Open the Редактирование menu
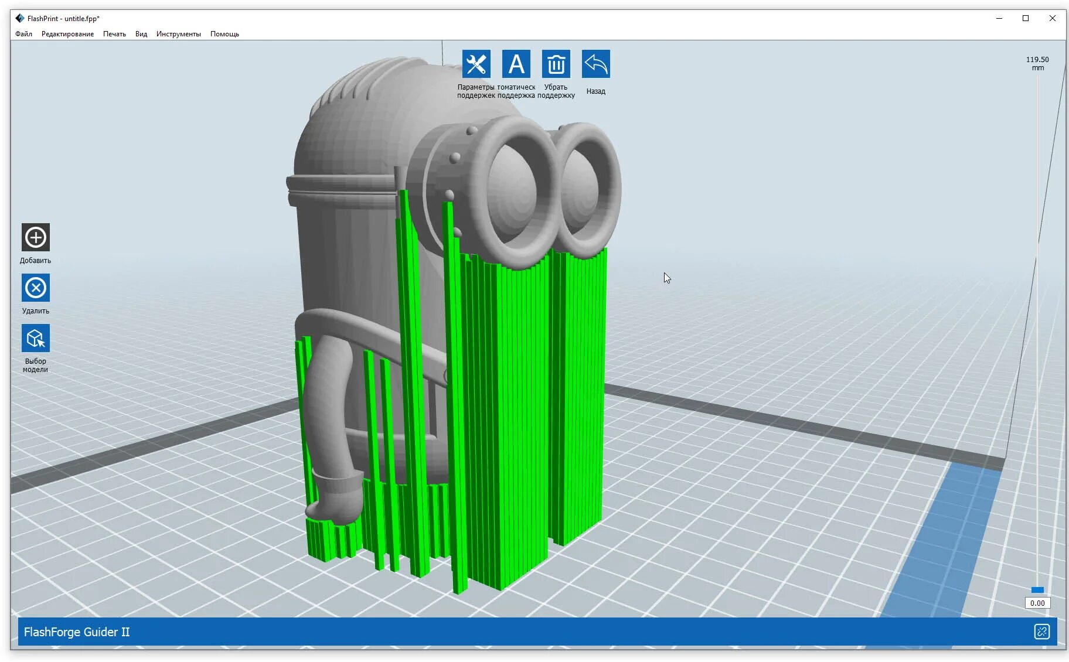1069x662 pixels. point(67,34)
